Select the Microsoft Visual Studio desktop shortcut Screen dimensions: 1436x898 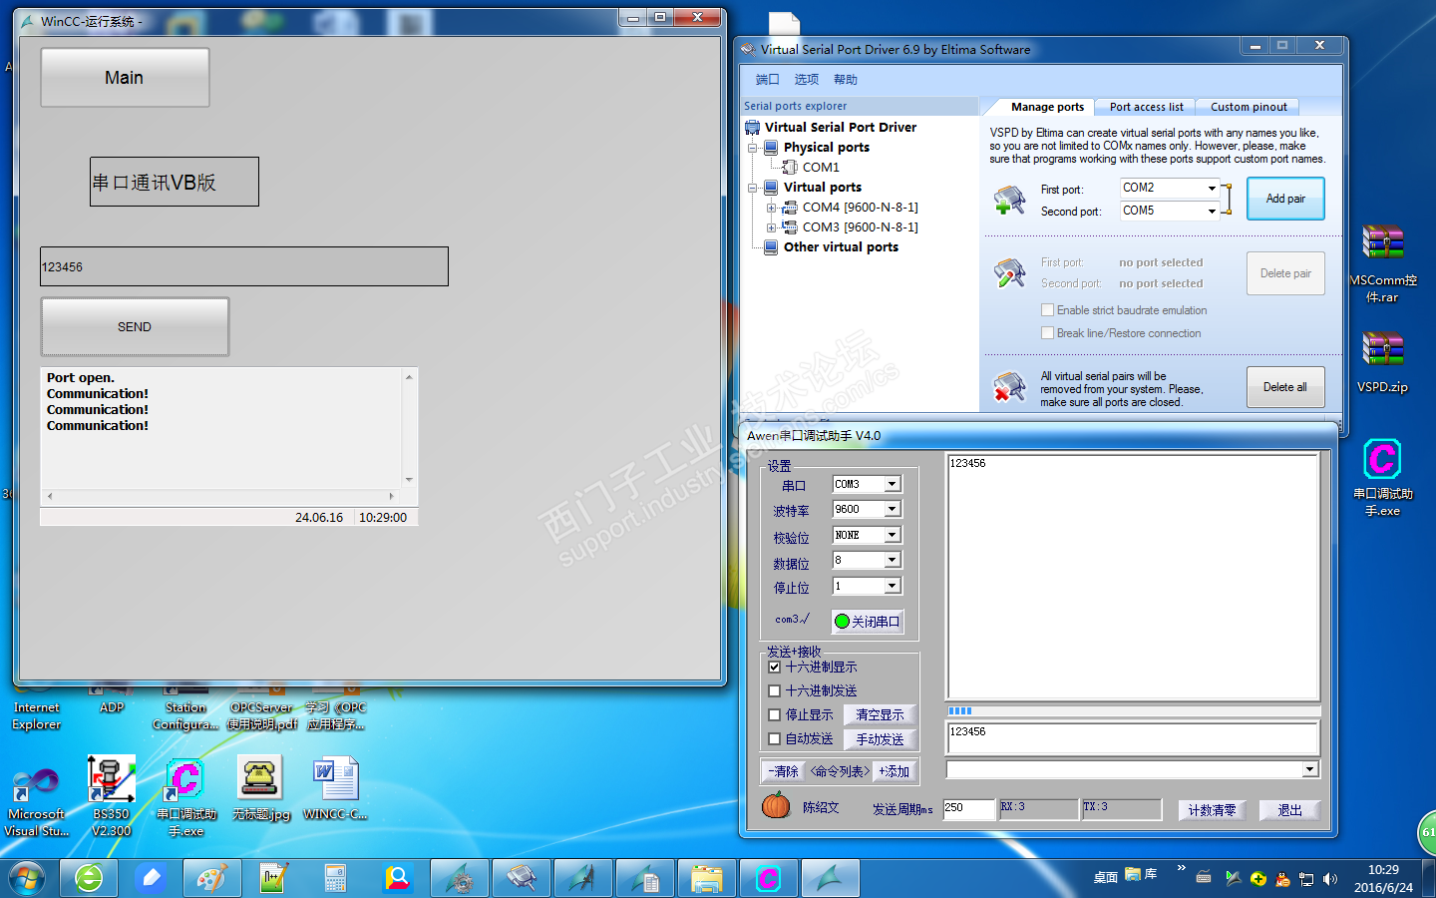tap(37, 801)
